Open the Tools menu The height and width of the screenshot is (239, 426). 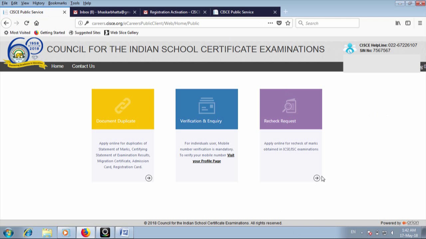[75, 3]
